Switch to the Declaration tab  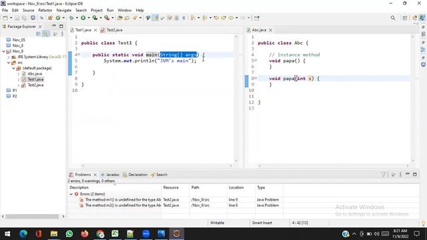coord(135,175)
